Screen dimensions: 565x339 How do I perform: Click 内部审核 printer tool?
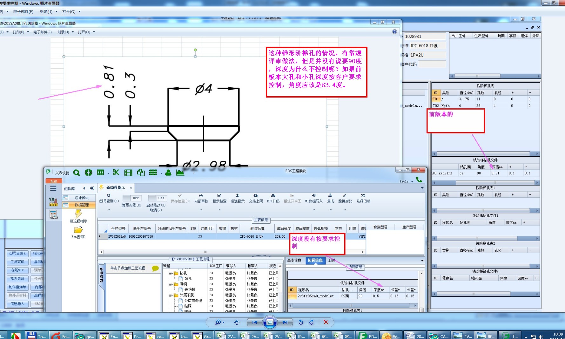click(x=201, y=198)
